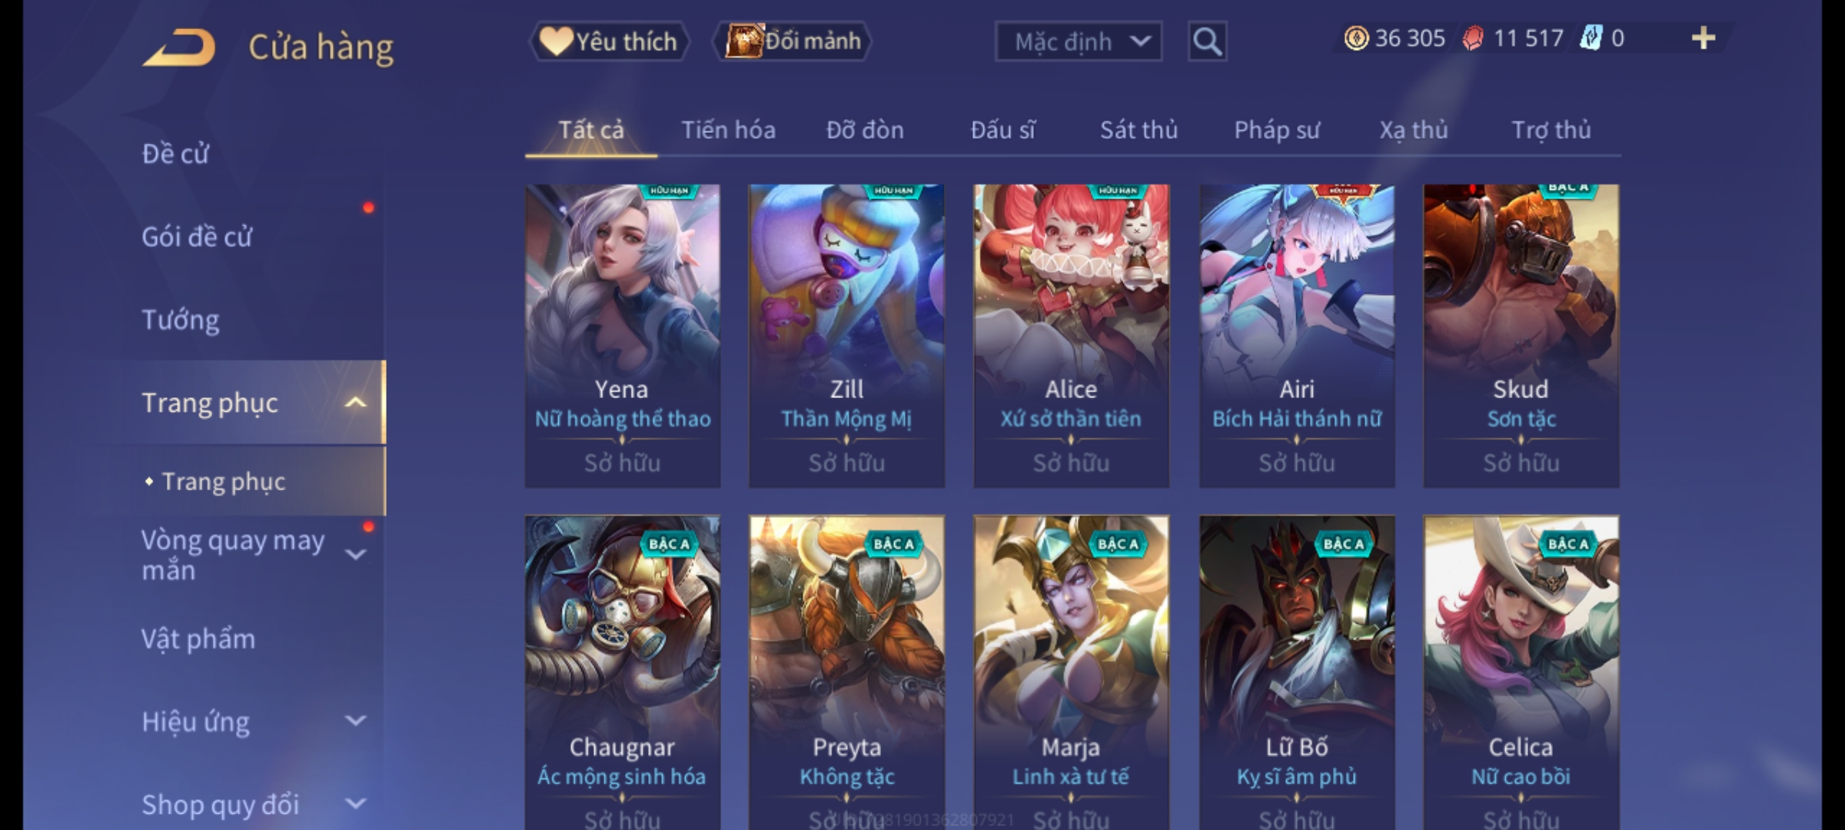Viewport: 1845px width, 830px height.
Task: Open Gói đề cử in sidebar
Action: pyautogui.click(x=197, y=237)
